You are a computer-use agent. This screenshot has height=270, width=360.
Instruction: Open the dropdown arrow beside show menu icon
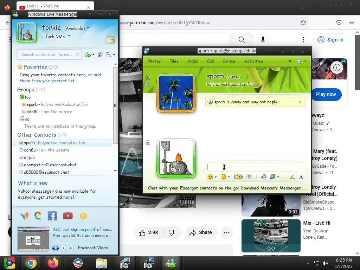(114, 54)
